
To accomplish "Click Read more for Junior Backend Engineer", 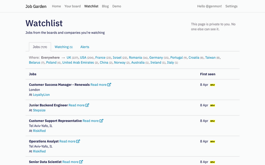I will pyautogui.click(x=77, y=105).
